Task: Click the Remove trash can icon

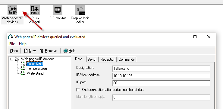Action: click(42, 51)
